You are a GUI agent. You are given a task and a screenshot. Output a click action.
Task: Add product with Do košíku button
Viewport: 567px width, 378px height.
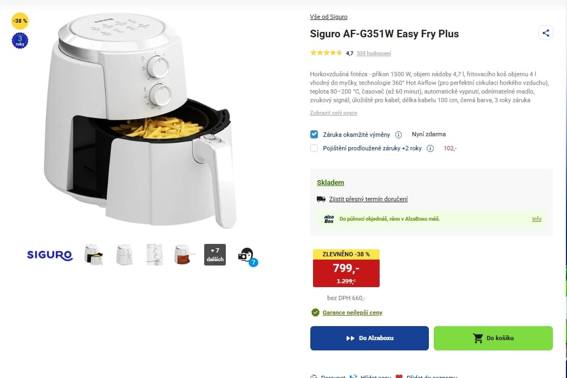tap(493, 338)
